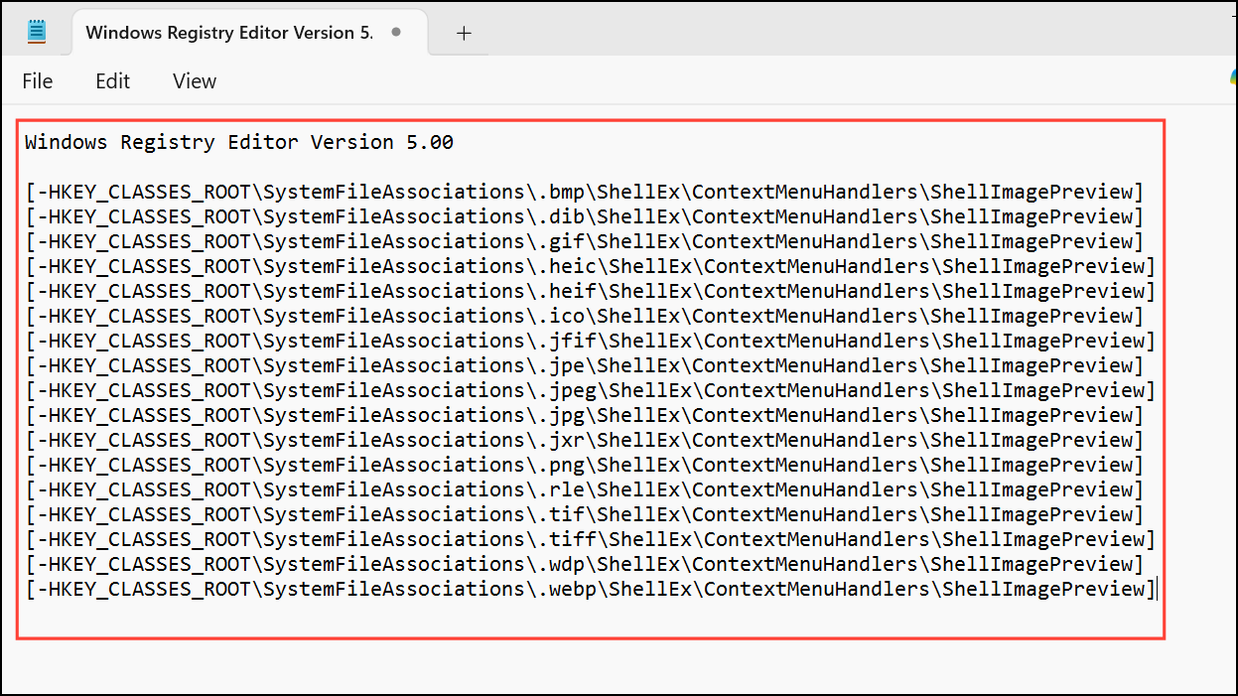The height and width of the screenshot is (696, 1238).
Task: Click the line containing .ico
Action: [585, 316]
